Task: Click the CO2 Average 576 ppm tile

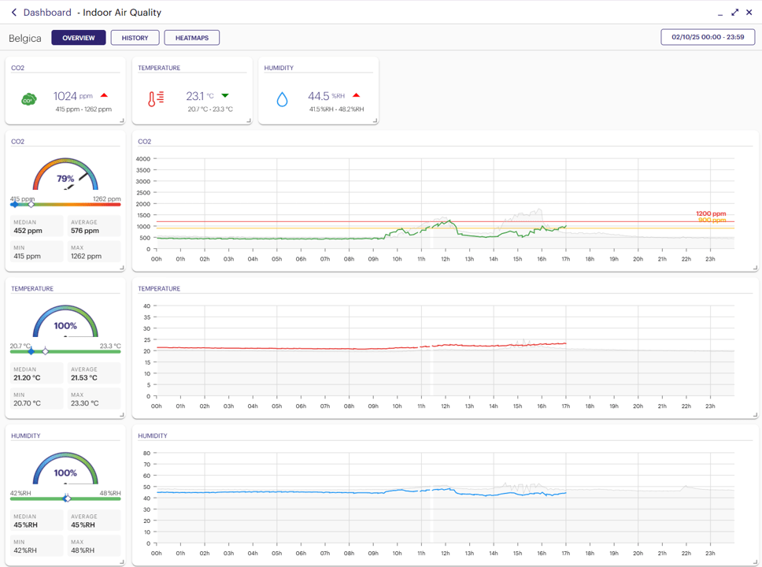Action: 93,227
